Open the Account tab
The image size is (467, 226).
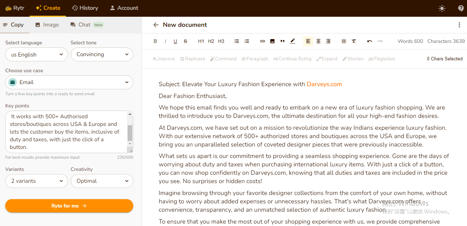[124, 8]
